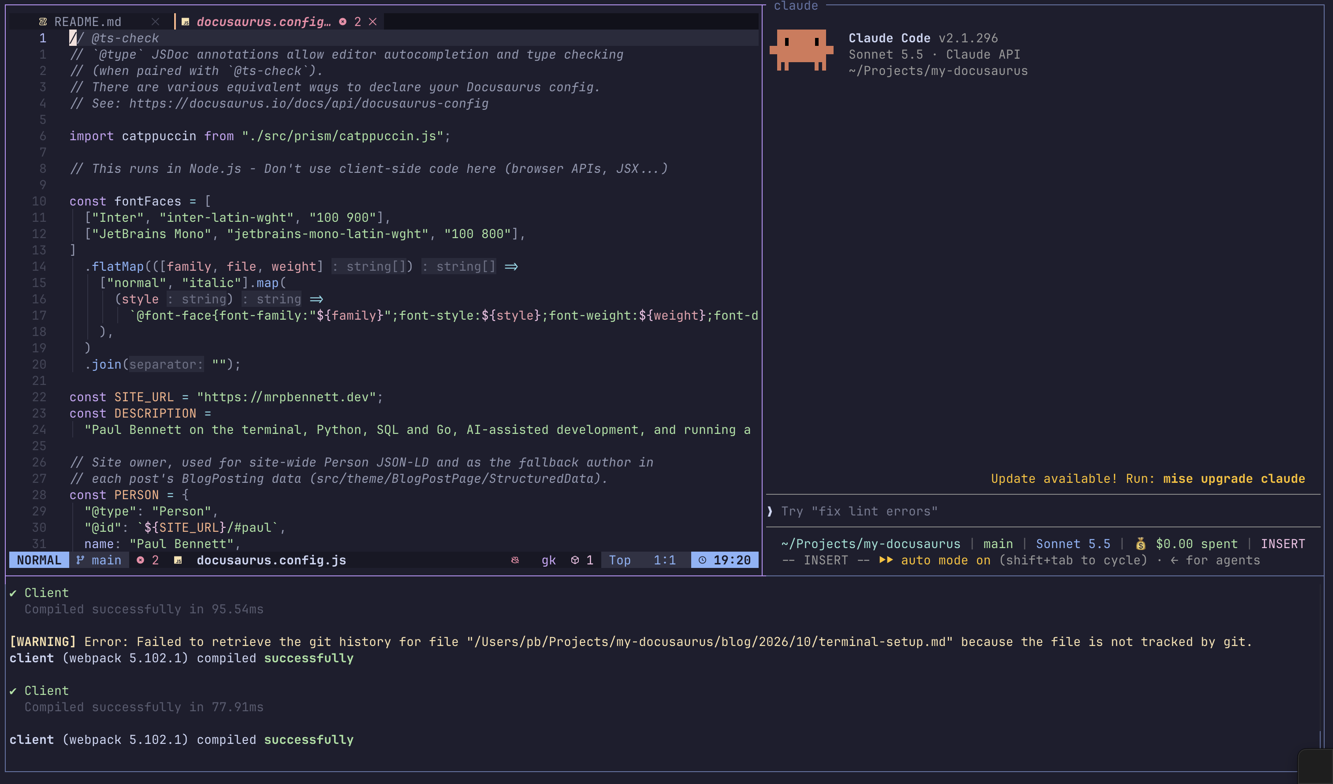
Task: Click the Claude Code mascot logo
Action: tap(801, 50)
